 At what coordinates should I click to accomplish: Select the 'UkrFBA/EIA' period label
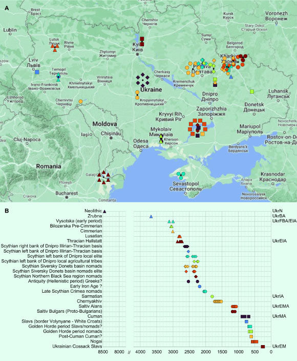tap(284, 221)
